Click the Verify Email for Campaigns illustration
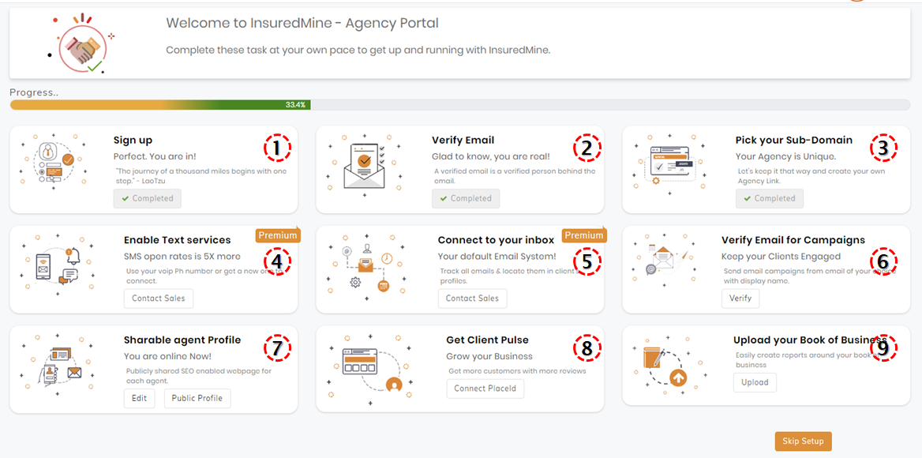The image size is (922, 458). pyautogui.click(x=665, y=259)
